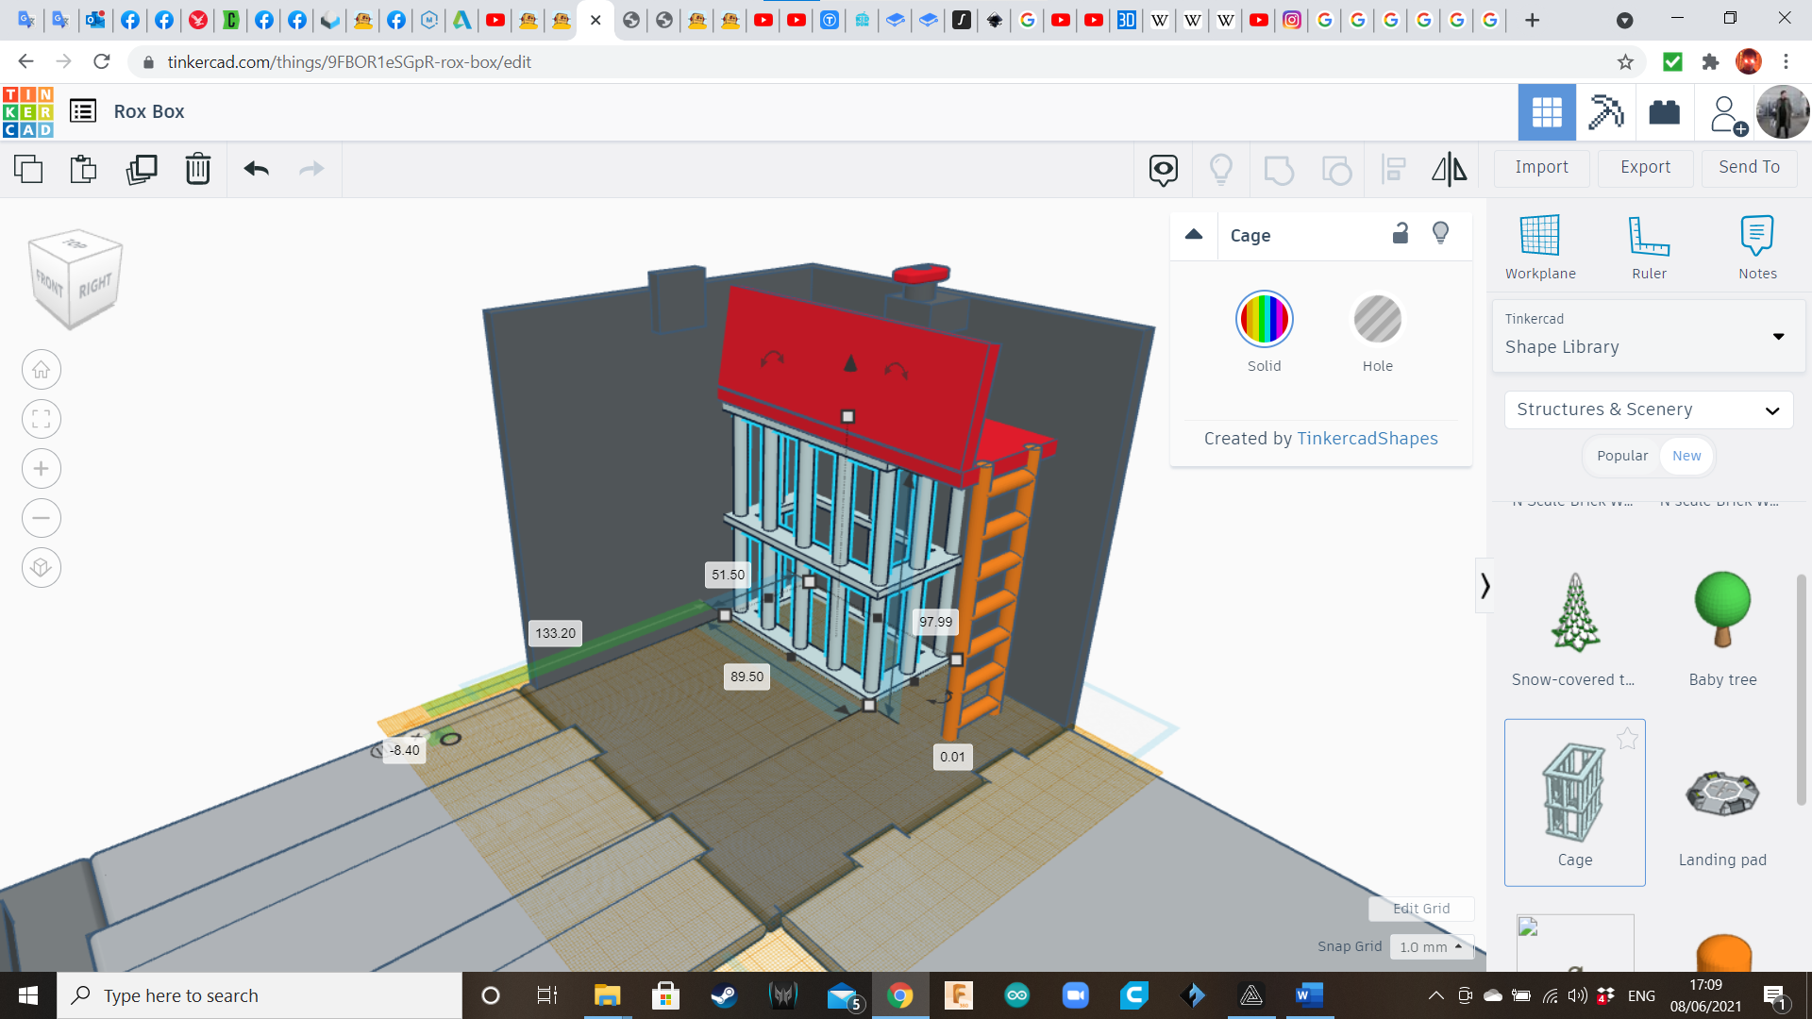Set Cage shape to Hole
The height and width of the screenshot is (1019, 1812).
(1377, 320)
